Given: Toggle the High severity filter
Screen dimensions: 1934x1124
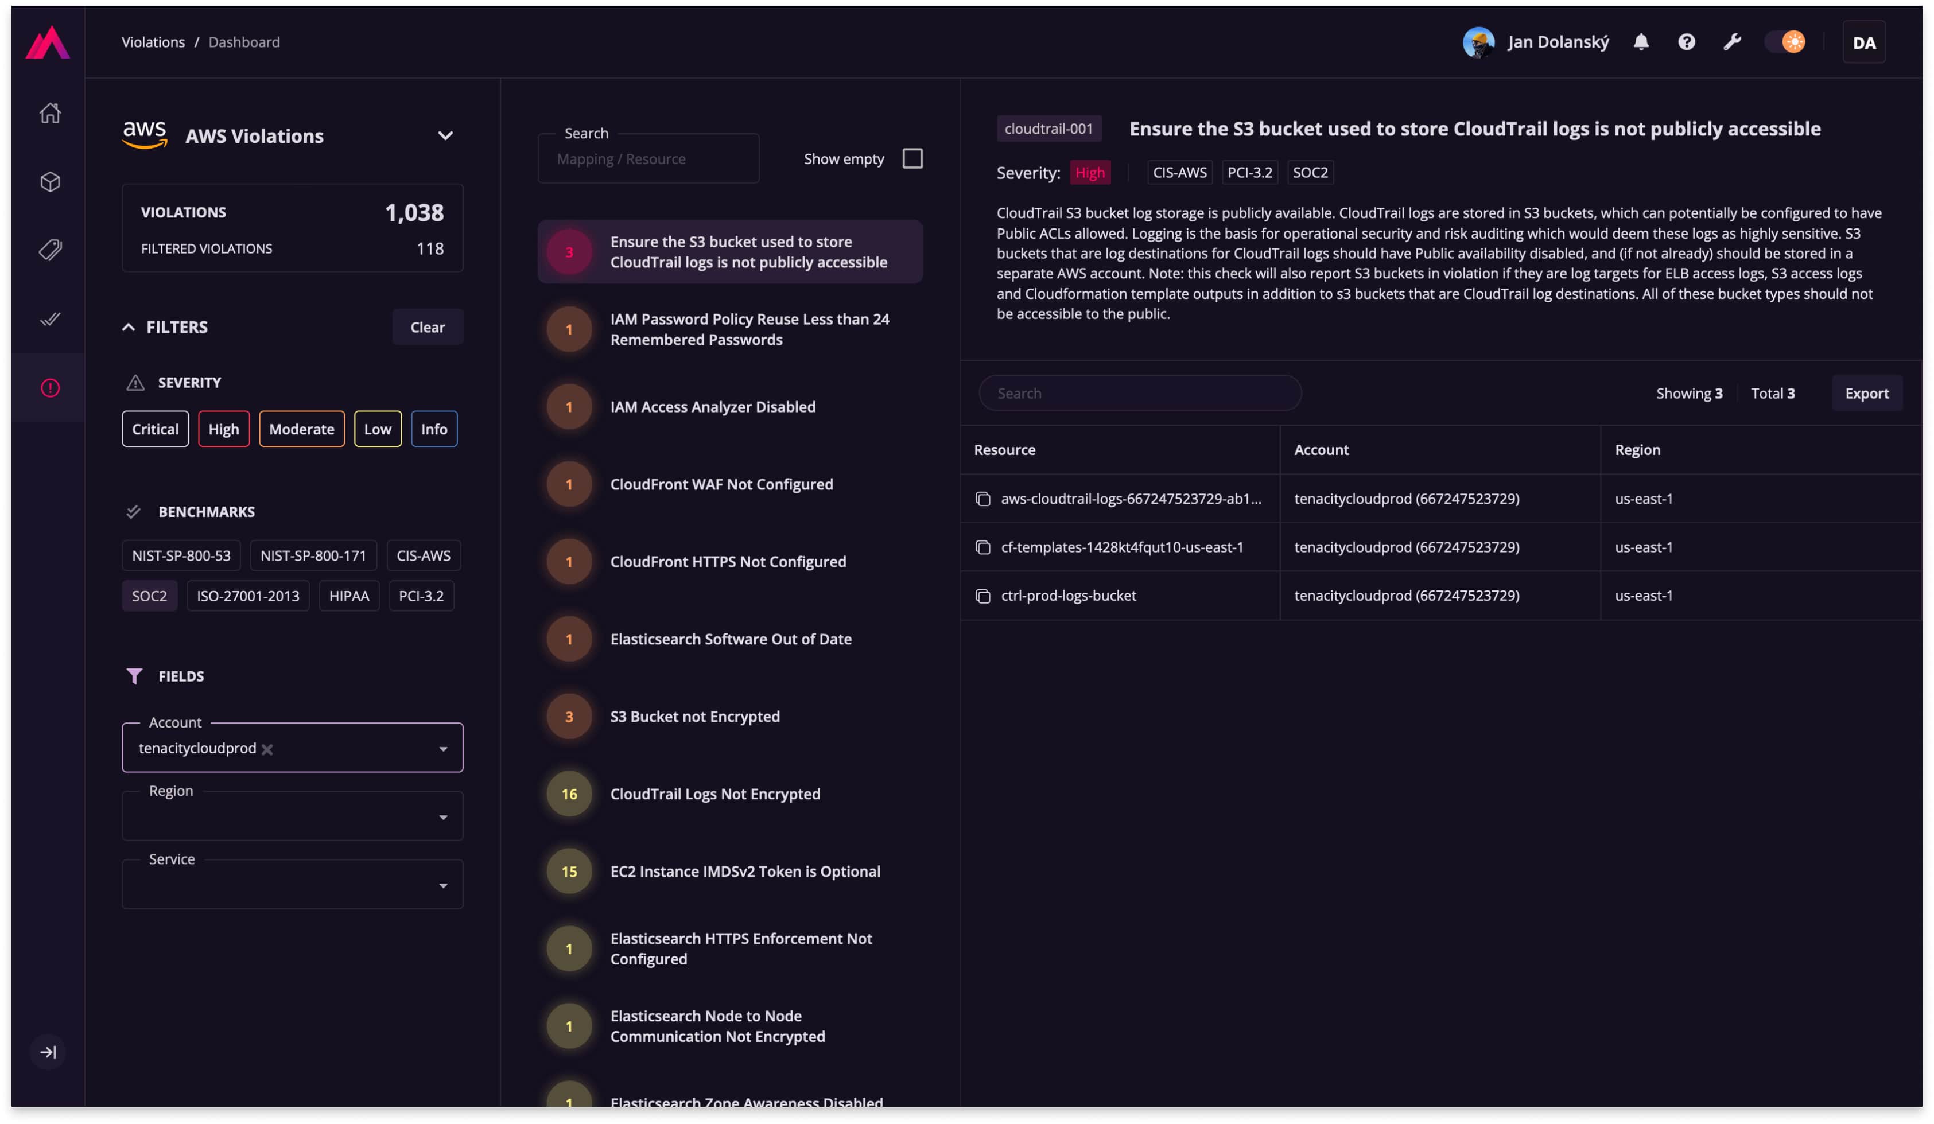Looking at the screenshot, I should click(x=223, y=429).
